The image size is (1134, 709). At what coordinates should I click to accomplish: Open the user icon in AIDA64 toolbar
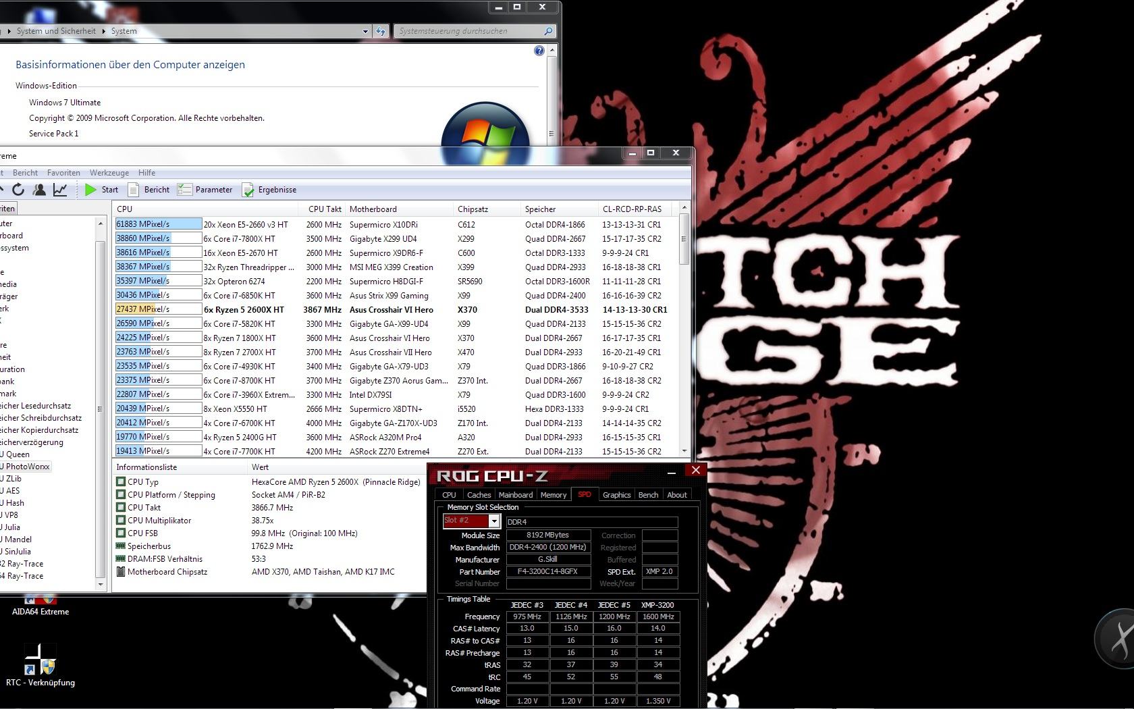coord(40,190)
